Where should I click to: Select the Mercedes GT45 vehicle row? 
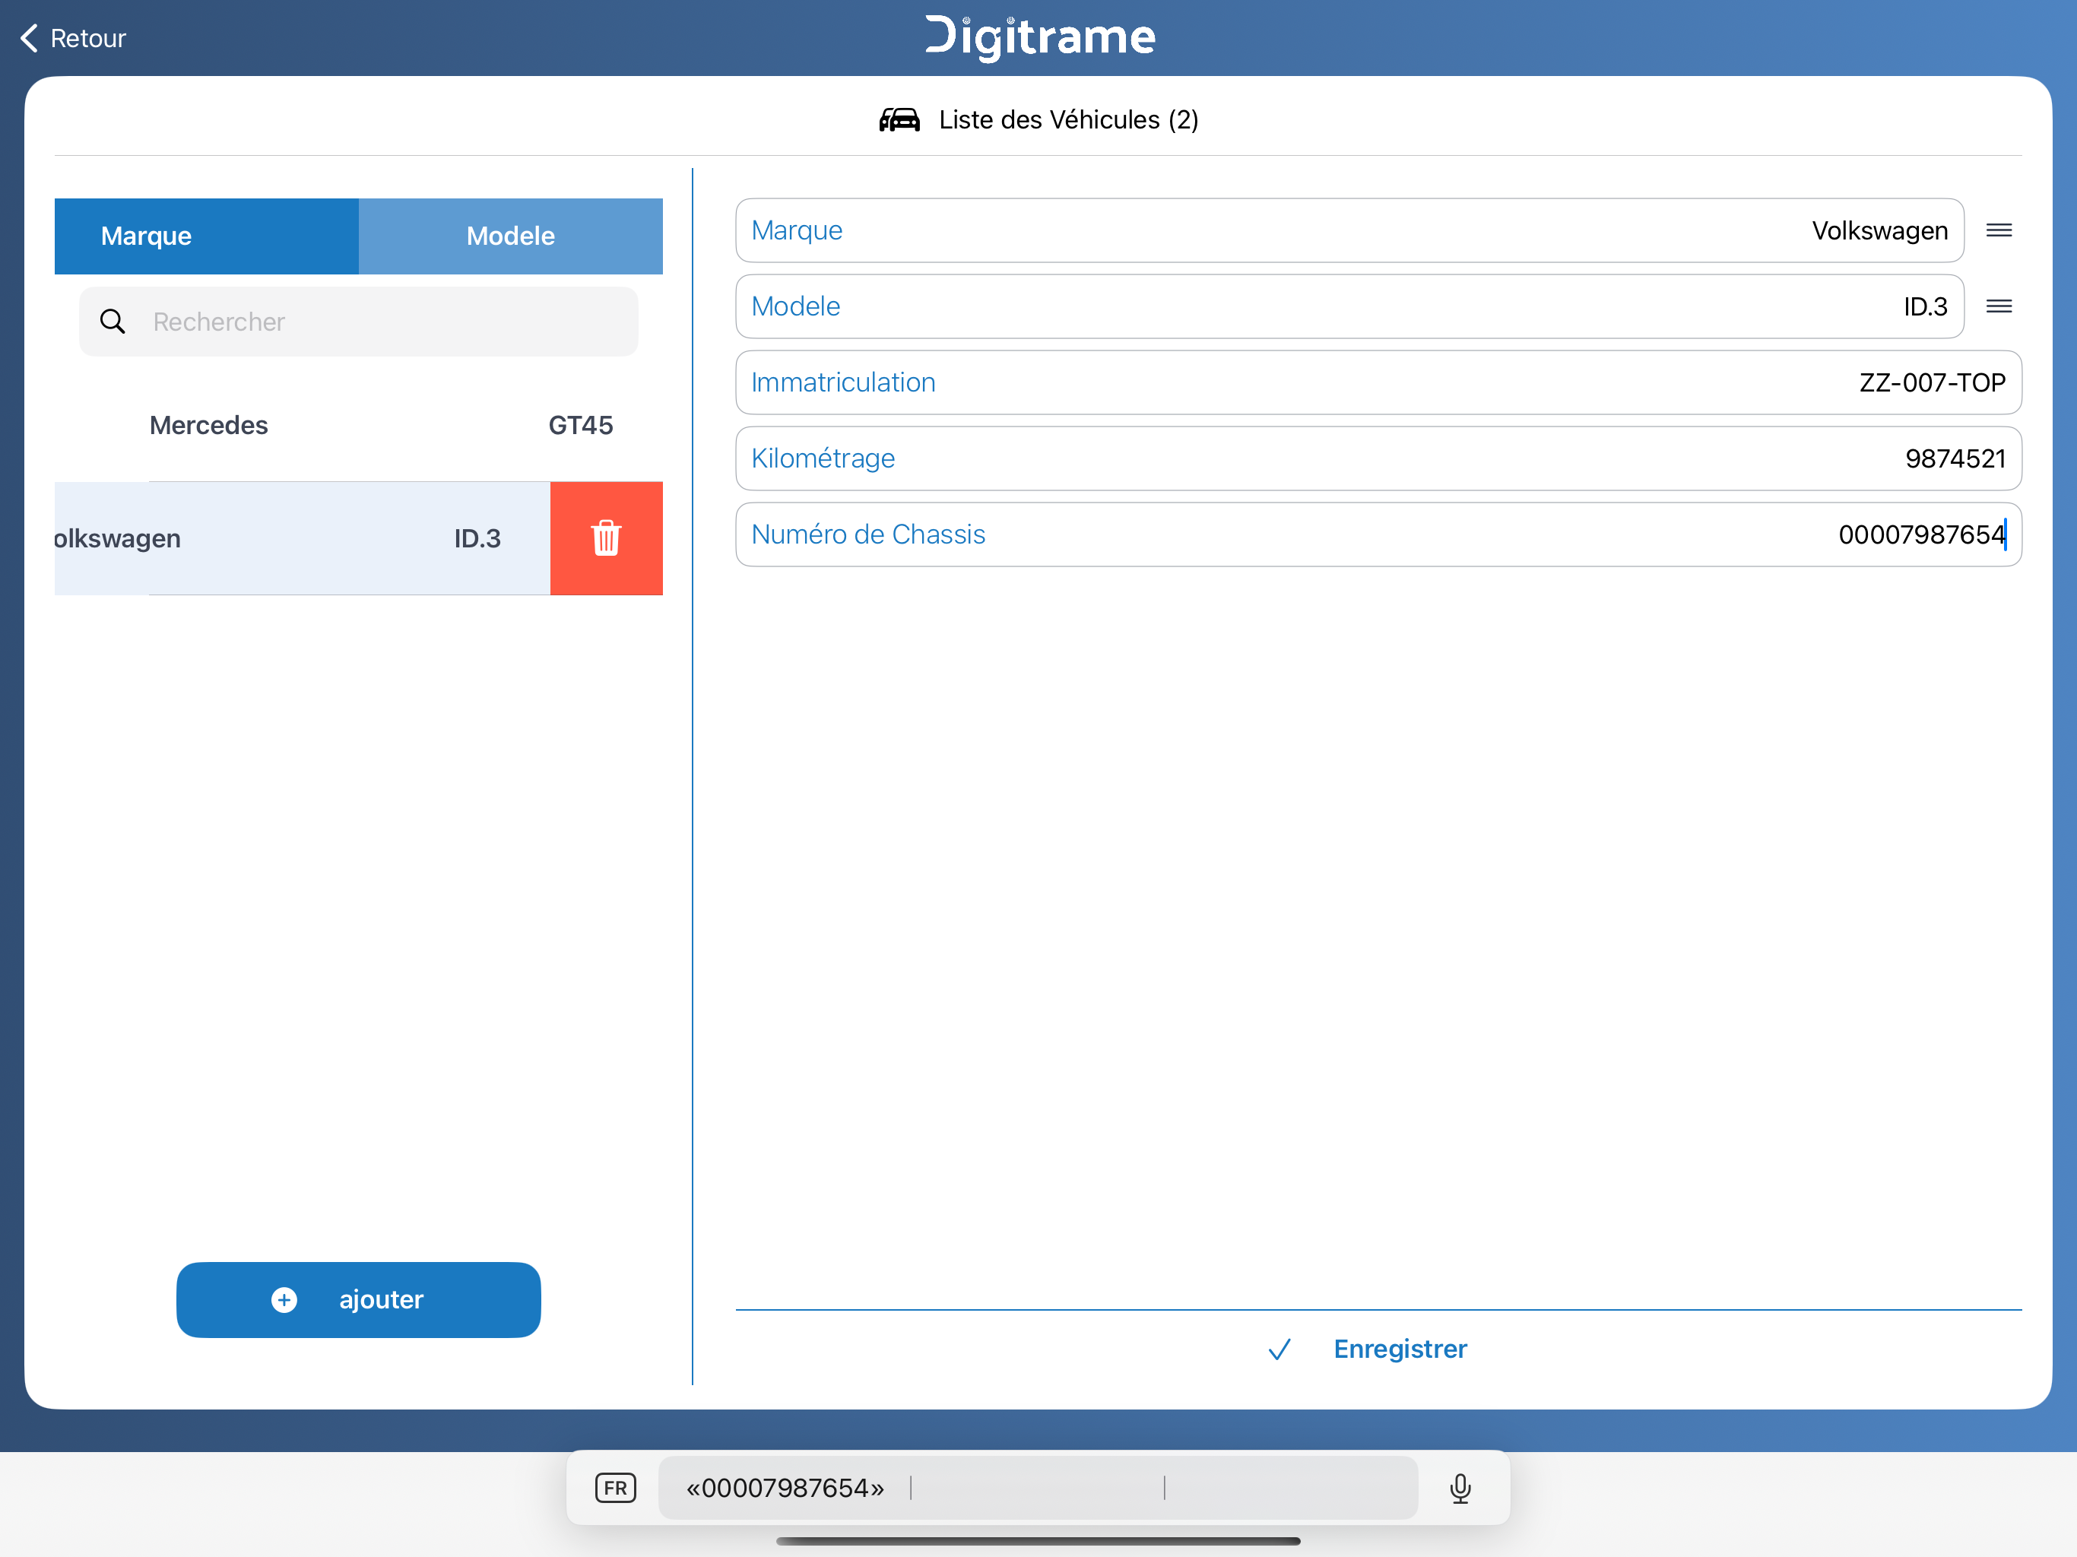point(359,426)
